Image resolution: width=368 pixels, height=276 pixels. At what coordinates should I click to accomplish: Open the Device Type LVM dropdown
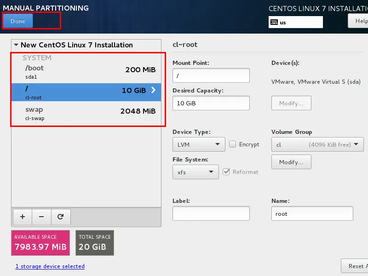pos(199,144)
